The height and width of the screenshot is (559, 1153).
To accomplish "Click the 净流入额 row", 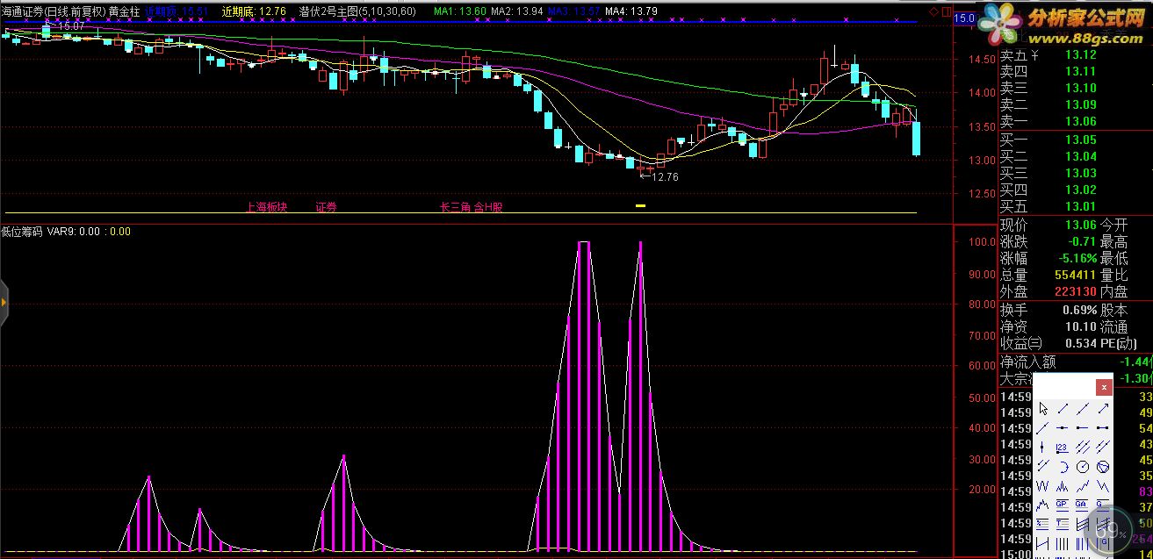I will [x=1076, y=362].
